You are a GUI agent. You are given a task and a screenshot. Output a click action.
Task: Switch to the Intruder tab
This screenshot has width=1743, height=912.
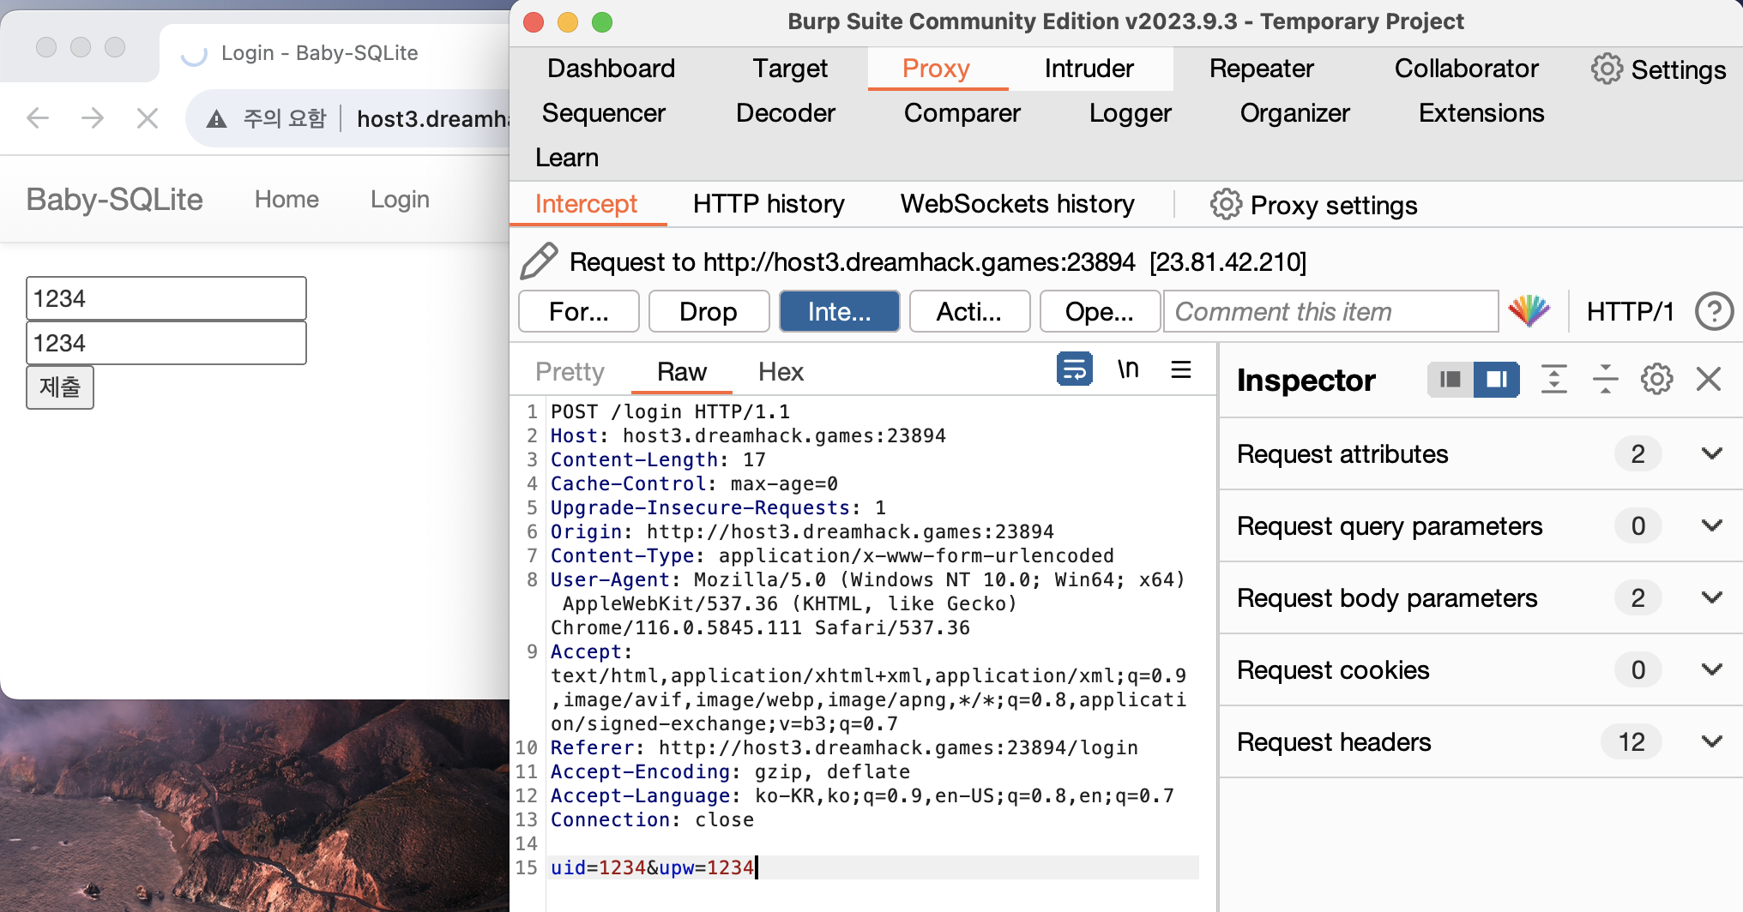1089,69
